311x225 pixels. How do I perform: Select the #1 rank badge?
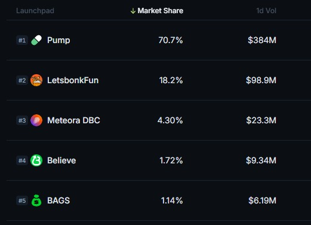[x=22, y=40]
